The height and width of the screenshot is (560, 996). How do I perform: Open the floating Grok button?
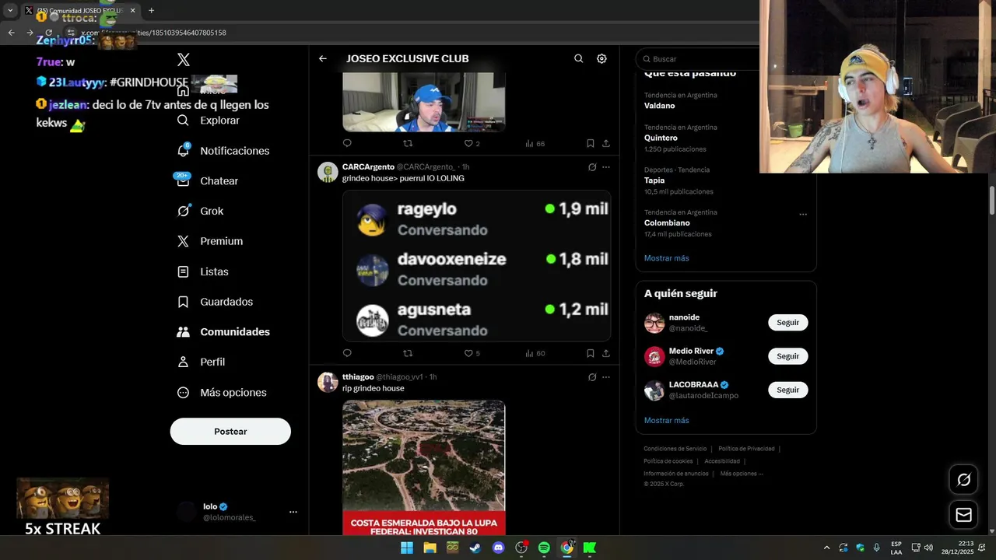963,480
